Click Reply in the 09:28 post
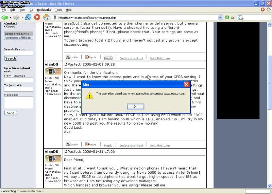 pyautogui.click(x=108, y=146)
